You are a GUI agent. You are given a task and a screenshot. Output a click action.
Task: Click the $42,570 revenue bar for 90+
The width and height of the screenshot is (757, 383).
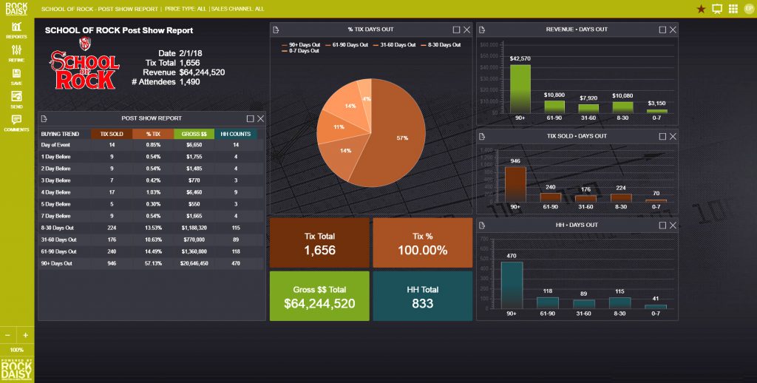(x=520, y=89)
